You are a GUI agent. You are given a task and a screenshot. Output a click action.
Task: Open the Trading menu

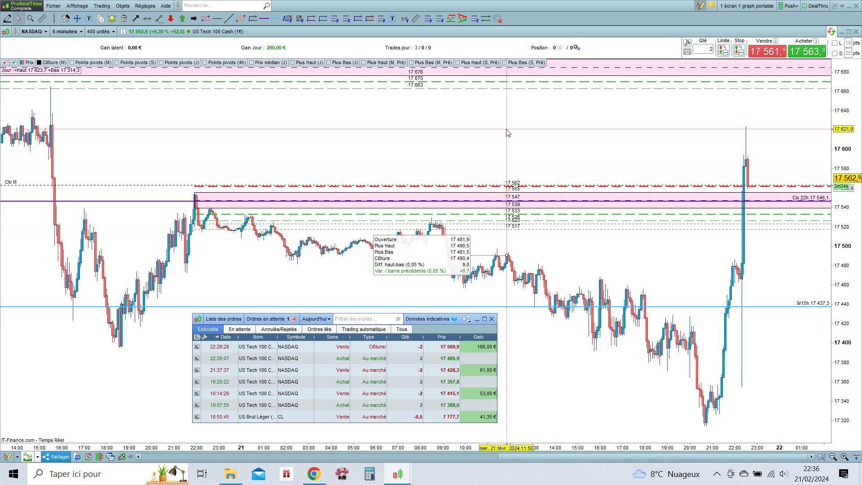[101, 6]
